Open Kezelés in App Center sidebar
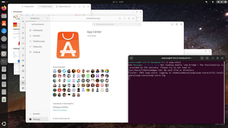The width and height of the screenshot is (228, 128). coord(38,114)
